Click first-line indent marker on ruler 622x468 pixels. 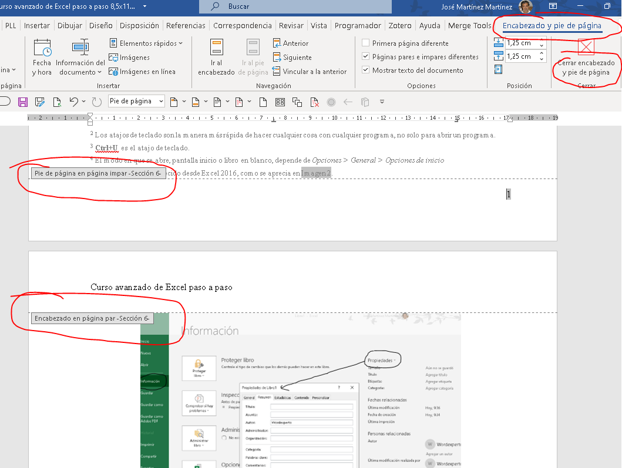point(90,115)
